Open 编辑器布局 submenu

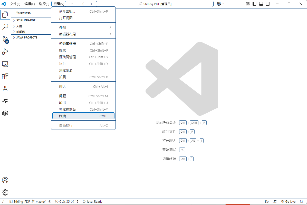pyautogui.click(x=83, y=34)
